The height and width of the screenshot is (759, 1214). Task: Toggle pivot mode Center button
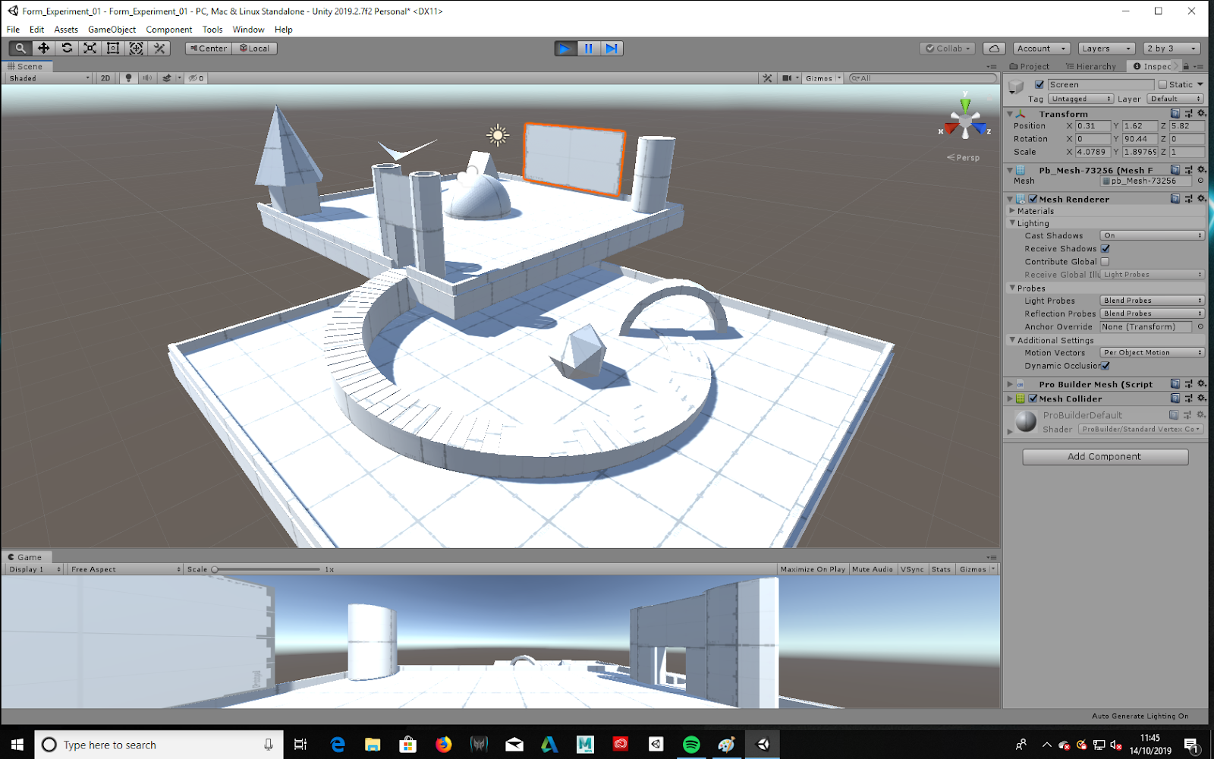209,49
